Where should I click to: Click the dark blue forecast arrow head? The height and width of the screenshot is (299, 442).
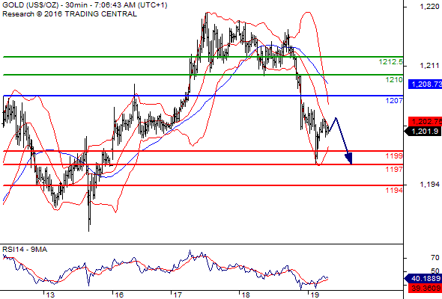[350, 158]
